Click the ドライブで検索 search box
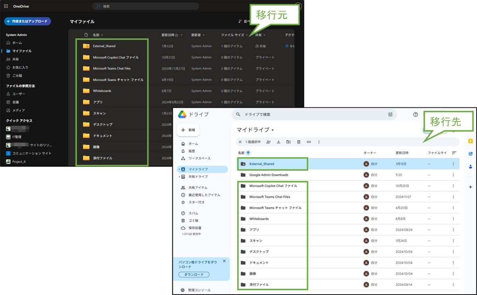The width and height of the screenshot is (477, 295). pos(314,114)
